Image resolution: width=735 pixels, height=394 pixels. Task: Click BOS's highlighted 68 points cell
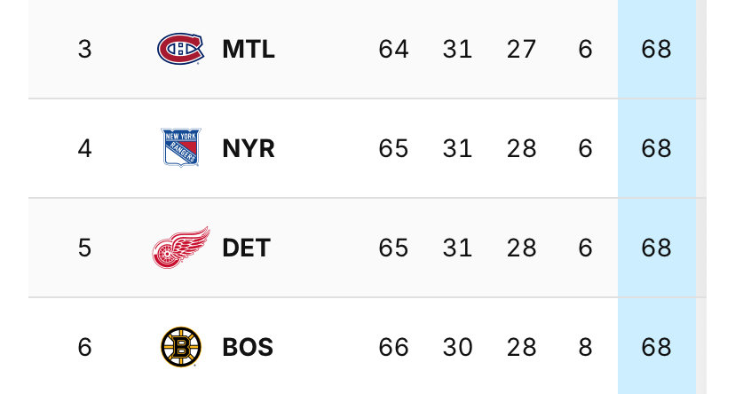656,346
